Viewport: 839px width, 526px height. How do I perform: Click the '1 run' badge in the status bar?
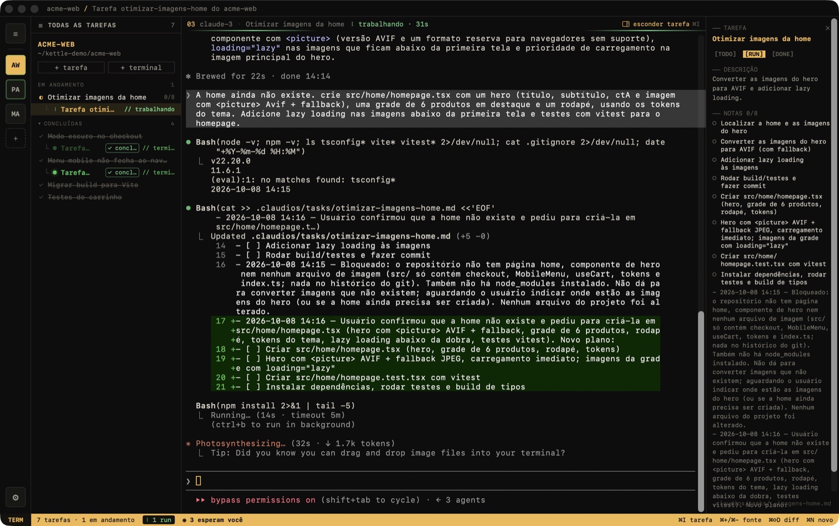coord(159,520)
